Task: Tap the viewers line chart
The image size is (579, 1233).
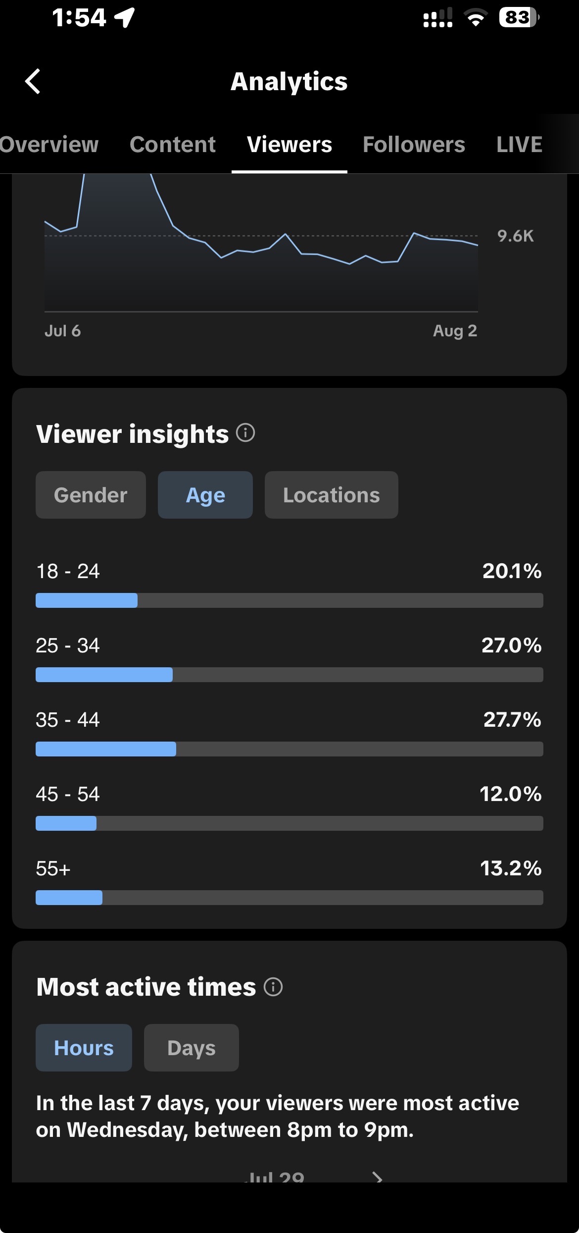Action: [x=261, y=243]
